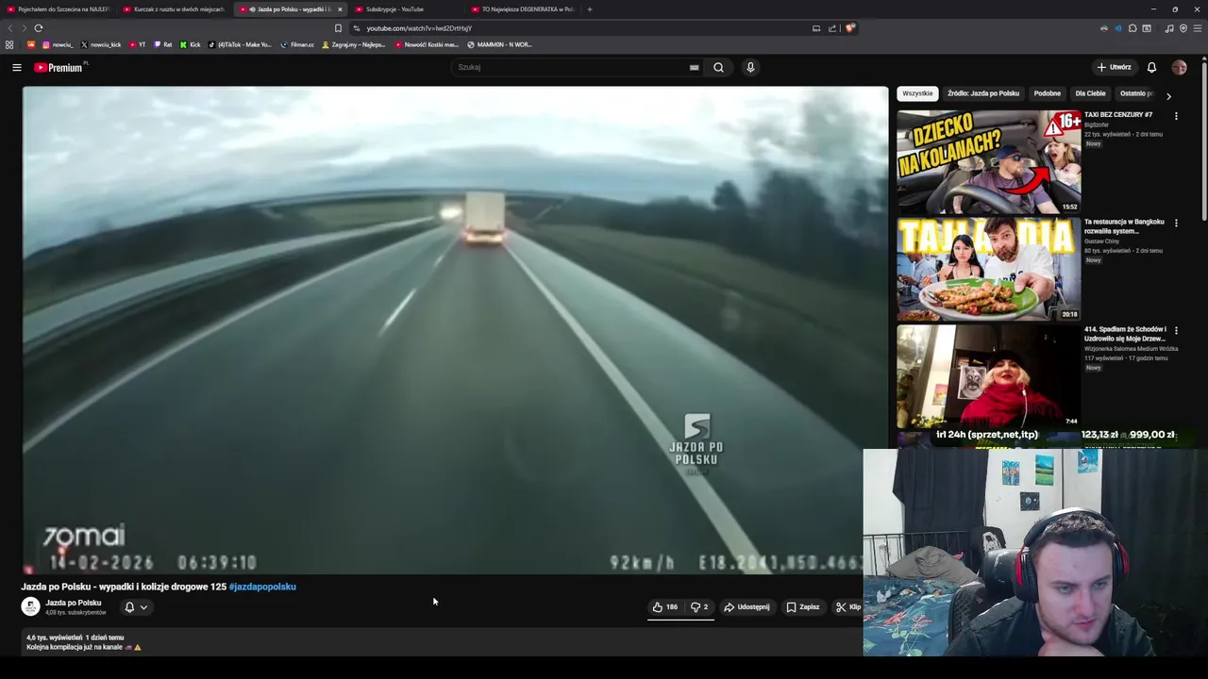Open Jazda po Polsku channel avatar
1208x679 pixels.
[x=30, y=607]
